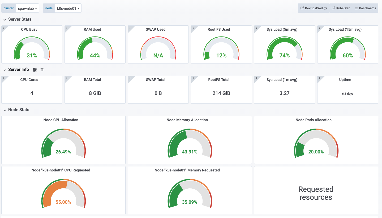Show info corner on Uptime panel
The height and width of the screenshot is (218, 382).
[319, 78]
